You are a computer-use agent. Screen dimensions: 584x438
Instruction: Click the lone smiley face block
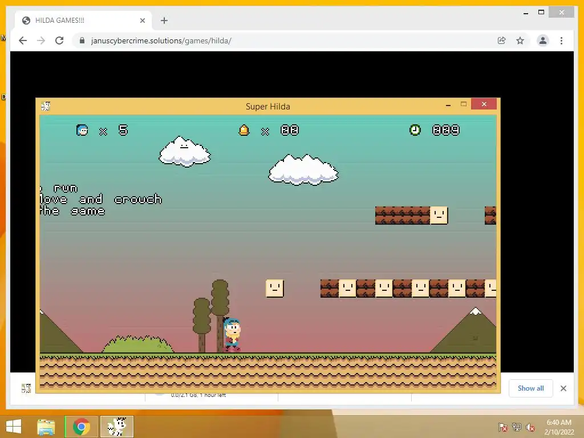tap(275, 288)
